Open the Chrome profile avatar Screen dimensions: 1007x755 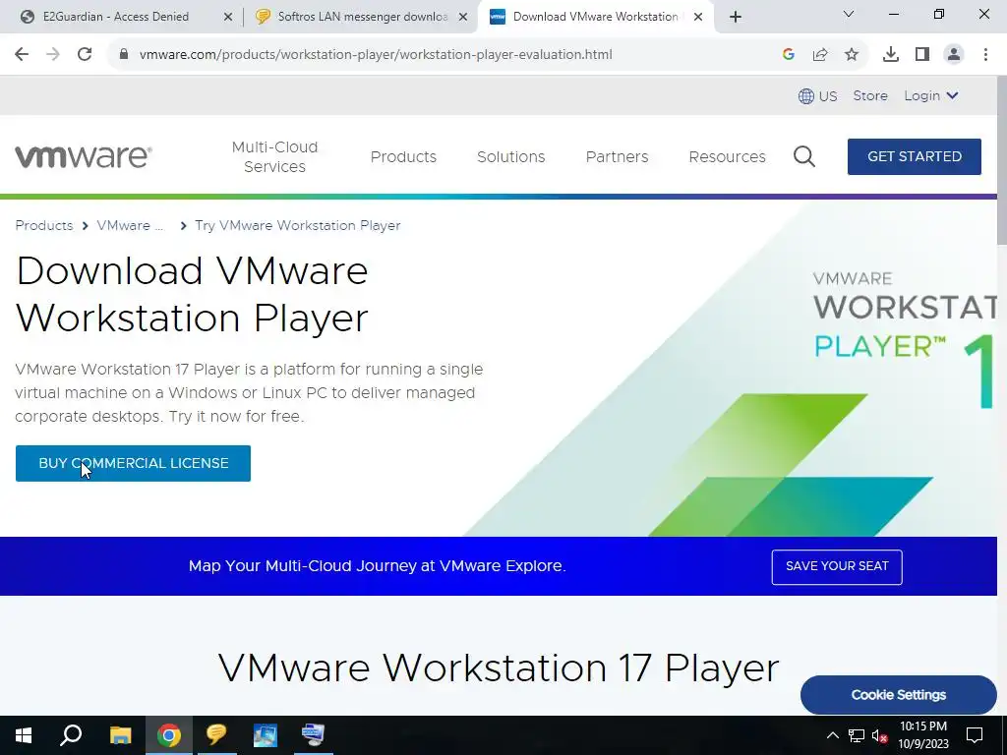[954, 55]
